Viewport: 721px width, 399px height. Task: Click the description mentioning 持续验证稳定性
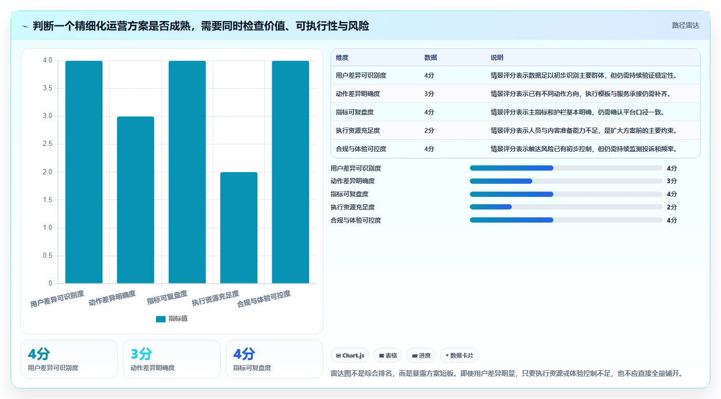pyautogui.click(x=584, y=76)
